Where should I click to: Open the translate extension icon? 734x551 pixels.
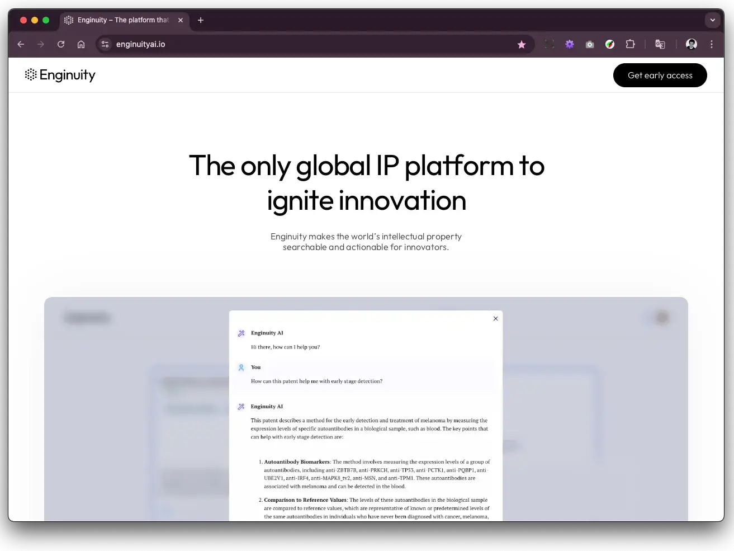[660, 44]
